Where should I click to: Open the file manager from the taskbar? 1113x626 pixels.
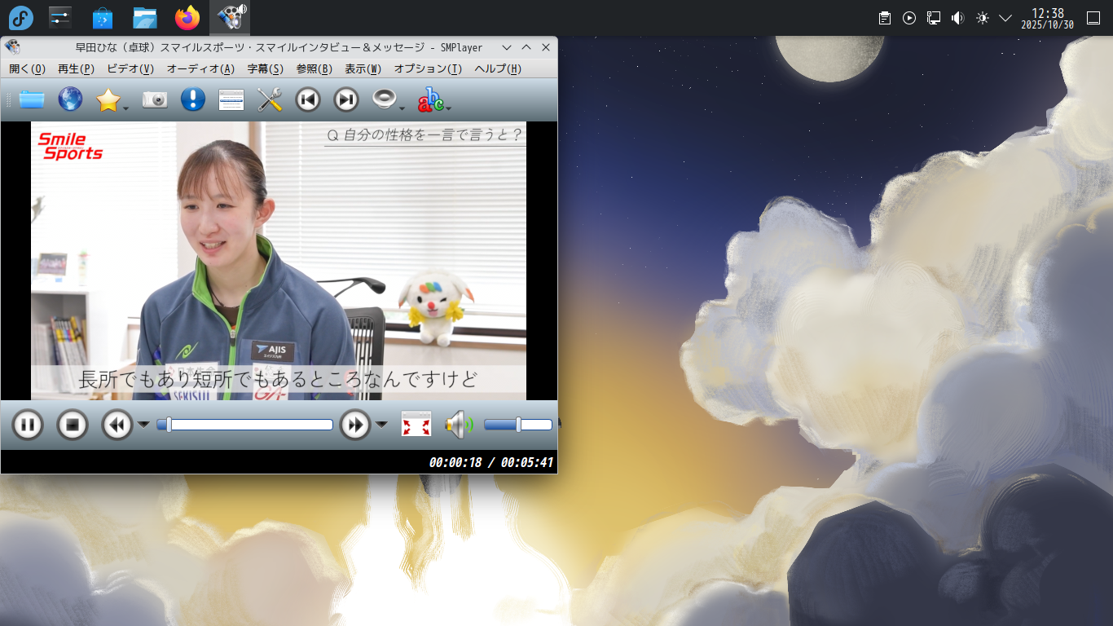tap(145, 17)
